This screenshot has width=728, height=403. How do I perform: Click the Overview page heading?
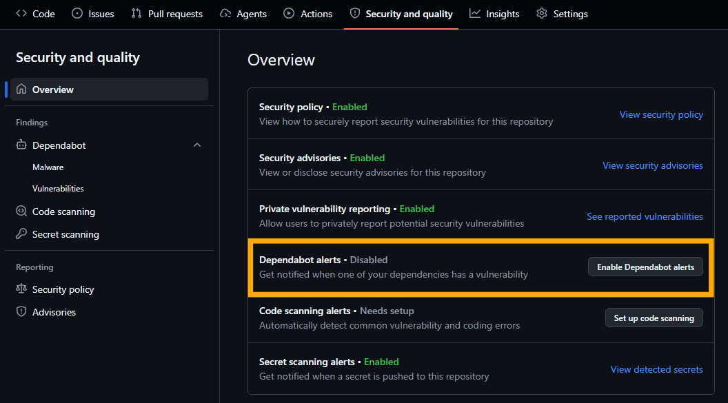[281, 60]
